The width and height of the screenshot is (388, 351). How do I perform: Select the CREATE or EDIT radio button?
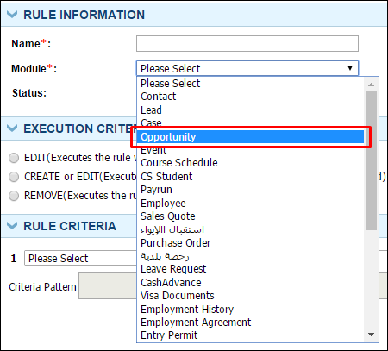coord(14,177)
